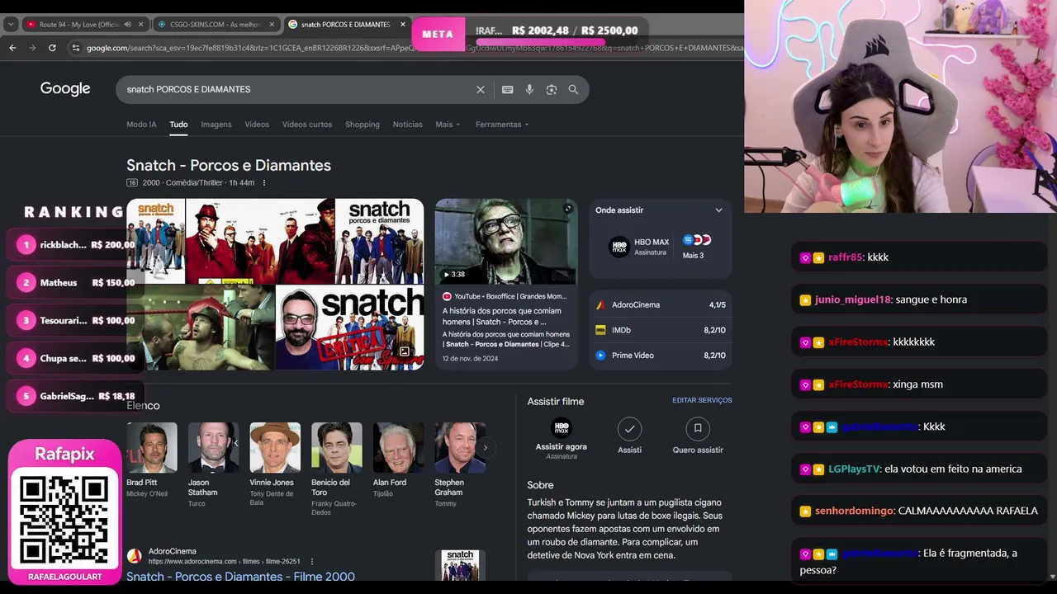Go forward to the next page

32,48
